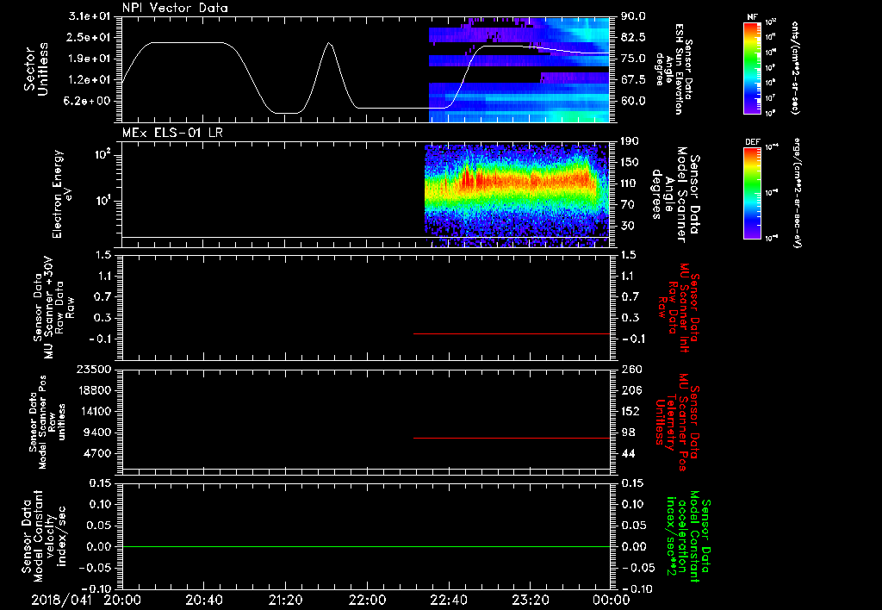Click the ELS electron energy spectrogram
The width and height of the screenshot is (882, 610).
[517, 195]
